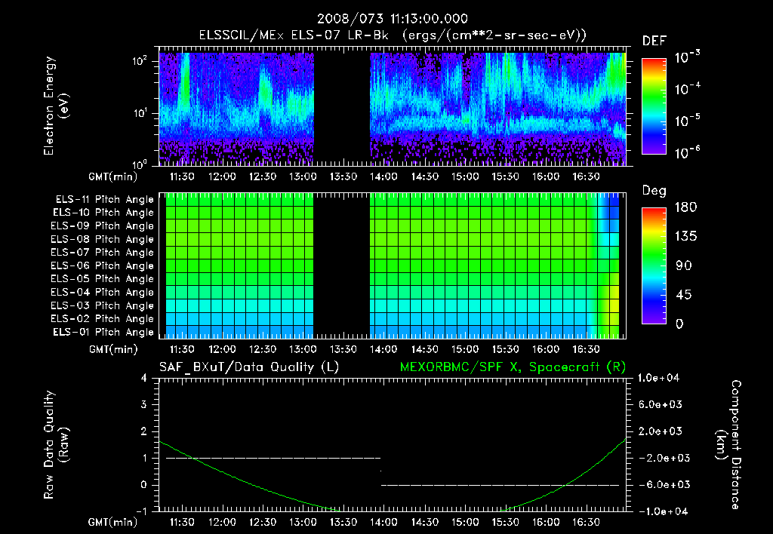773x534 pixels.
Task: Click the green MEXORBMC/SPF X, Spacecraft (R) label
Action: (x=513, y=367)
